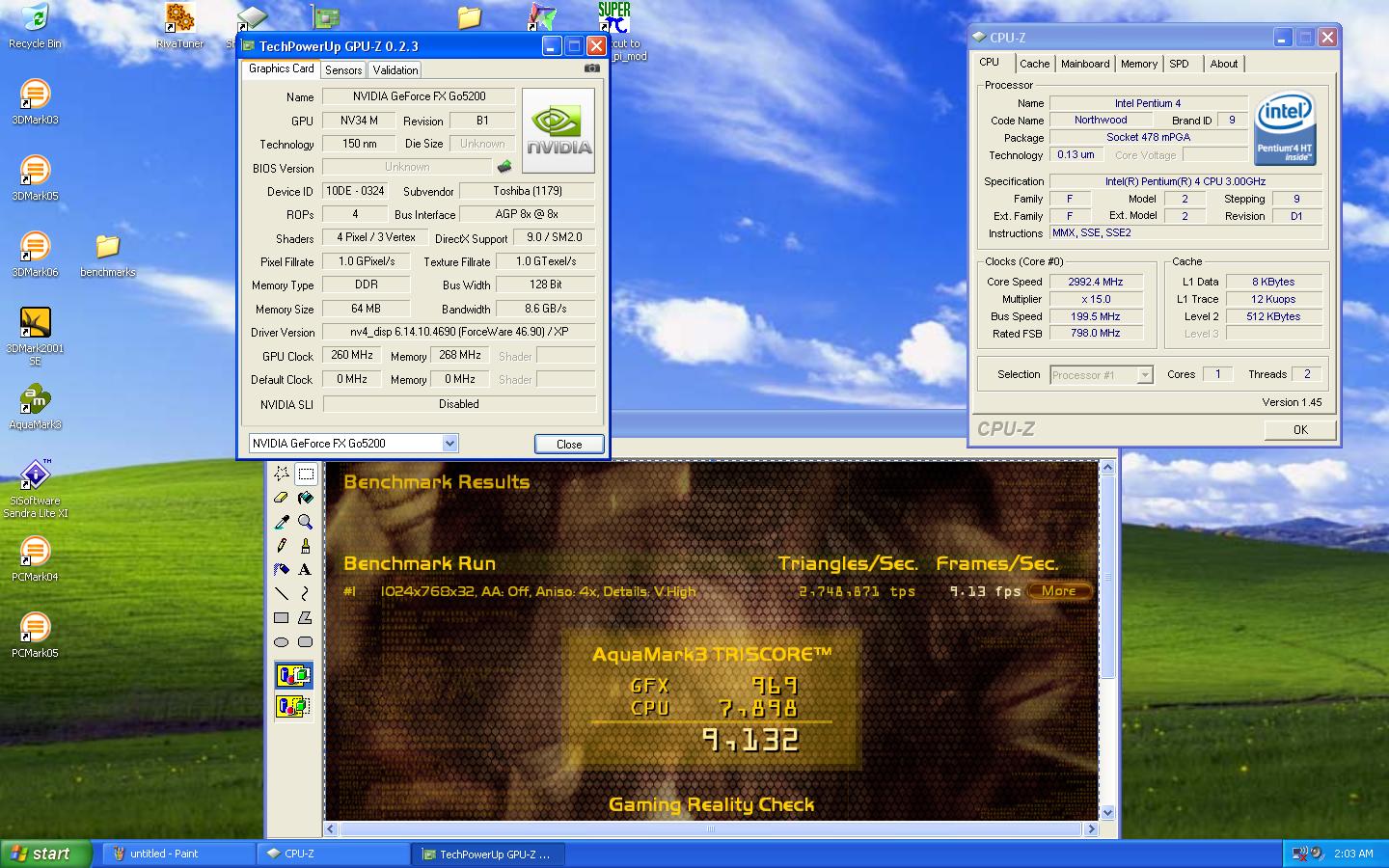Switch to Validation tab in GPU-Z

pos(395,70)
